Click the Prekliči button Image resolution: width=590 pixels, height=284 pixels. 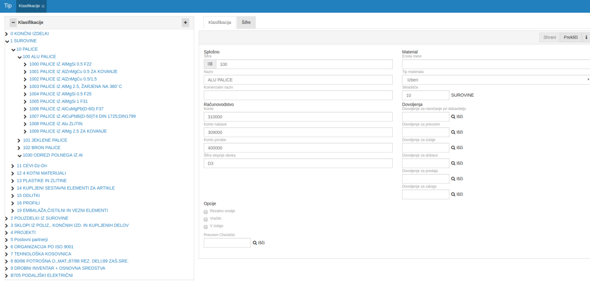point(571,38)
